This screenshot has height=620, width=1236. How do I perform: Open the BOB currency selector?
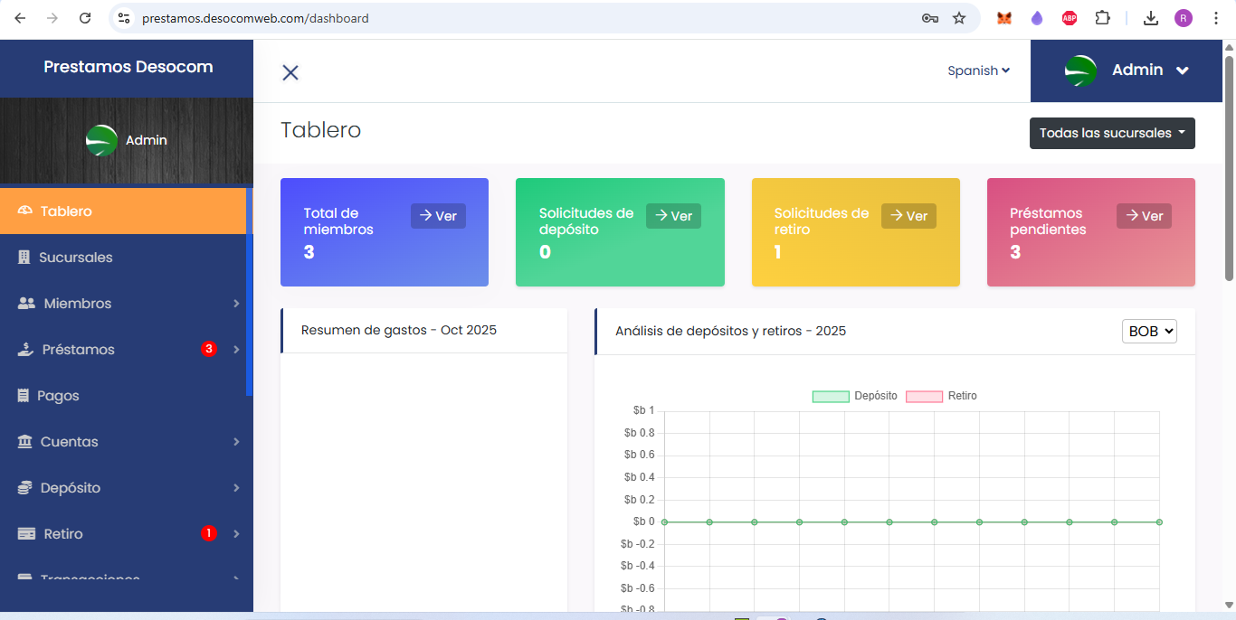point(1149,332)
